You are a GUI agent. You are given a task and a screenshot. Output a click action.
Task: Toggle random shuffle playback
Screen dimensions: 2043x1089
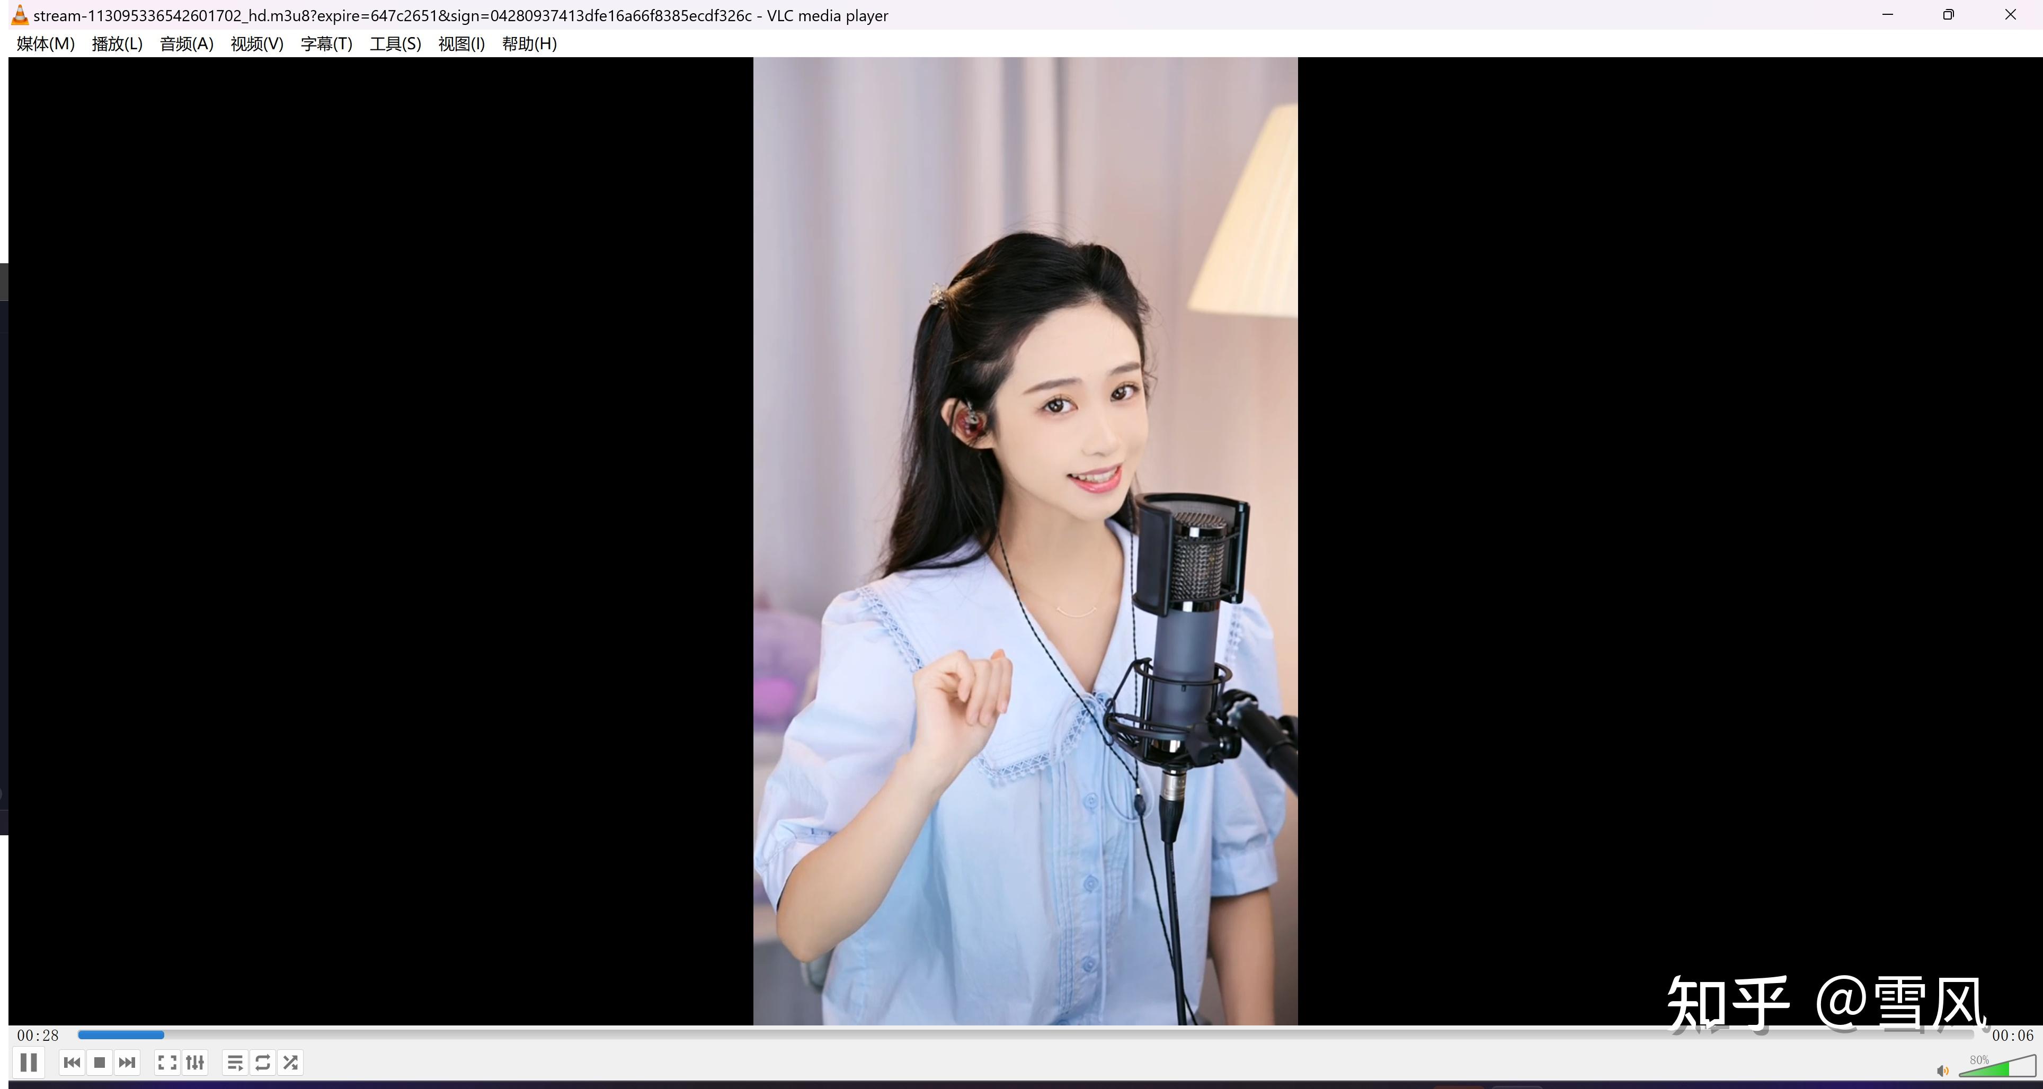[x=290, y=1062]
